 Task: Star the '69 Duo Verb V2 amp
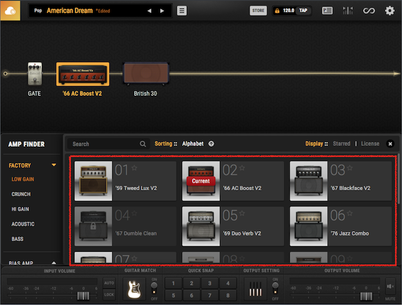[242, 213]
